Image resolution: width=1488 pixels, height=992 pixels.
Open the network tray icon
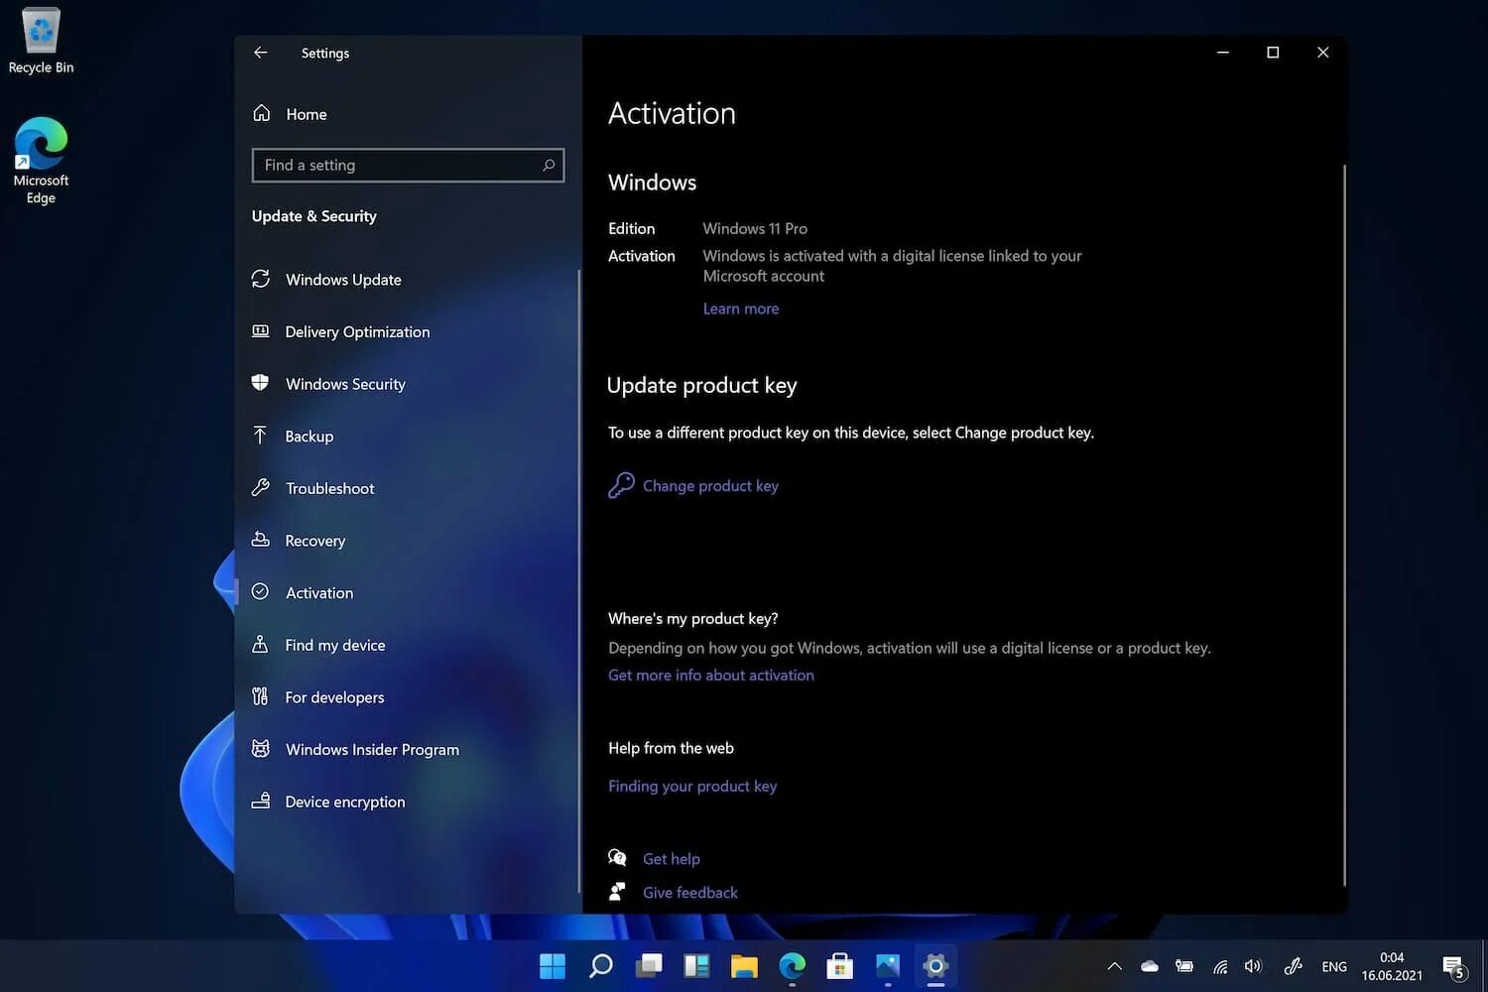[x=1220, y=966]
